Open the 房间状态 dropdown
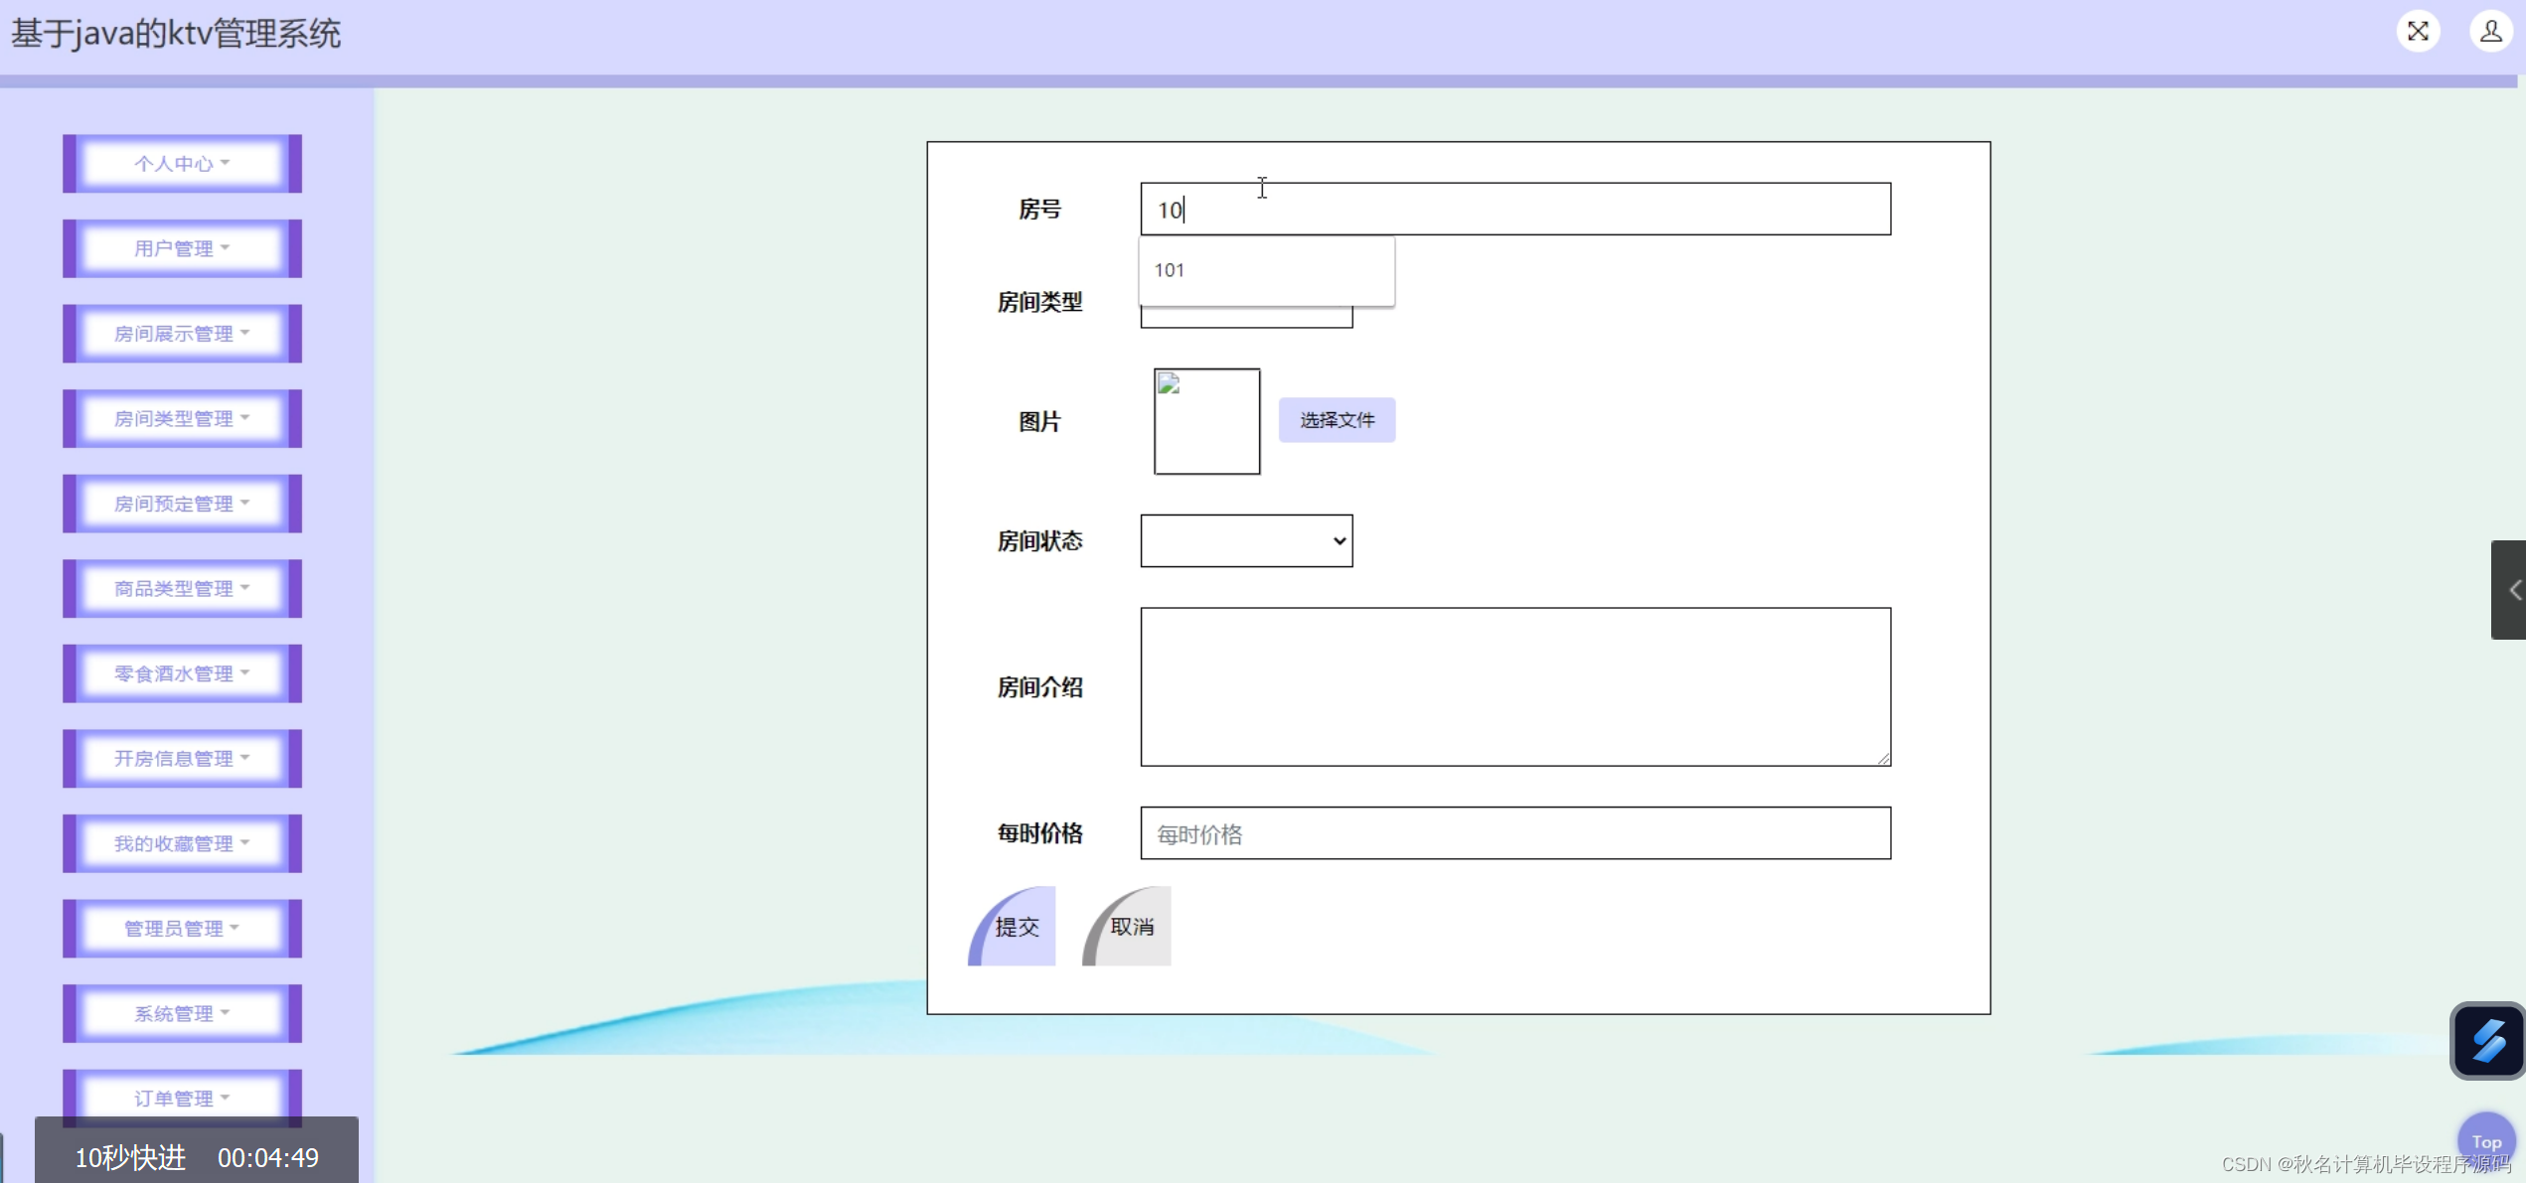 (1246, 541)
